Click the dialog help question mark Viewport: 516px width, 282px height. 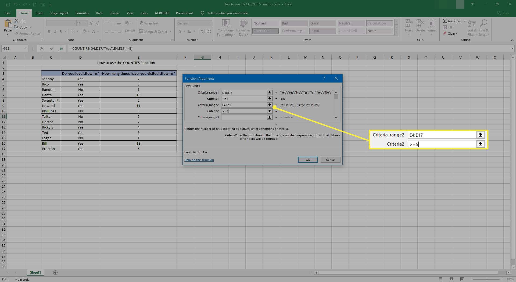tap(324, 78)
